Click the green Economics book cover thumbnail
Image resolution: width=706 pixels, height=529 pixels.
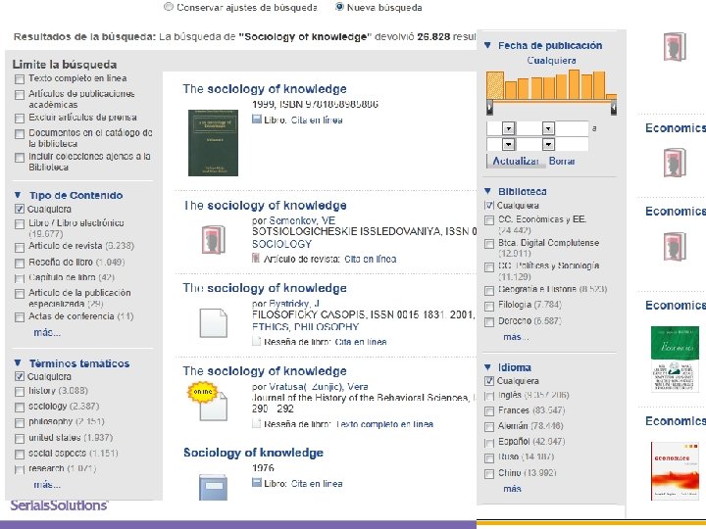[675, 359]
